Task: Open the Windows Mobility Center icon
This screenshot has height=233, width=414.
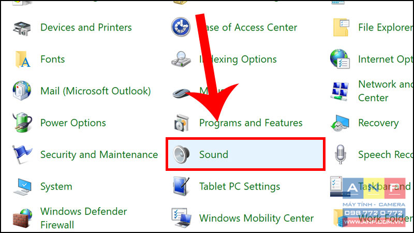Action: [181, 218]
